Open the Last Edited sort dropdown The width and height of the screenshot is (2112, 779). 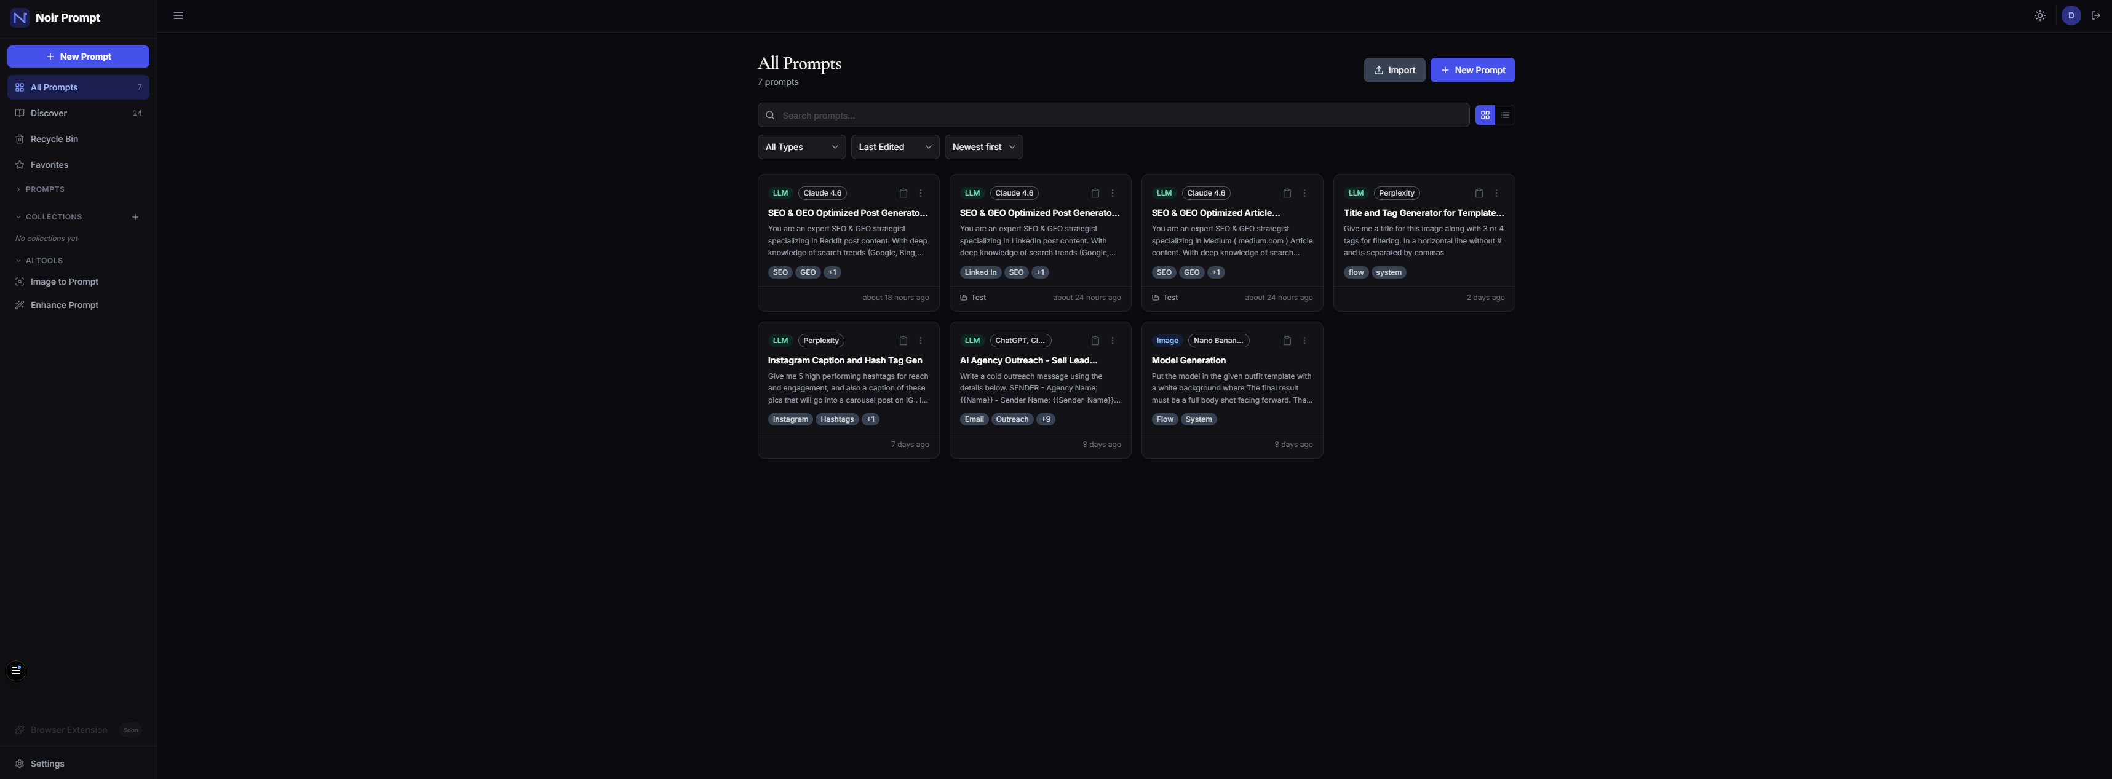click(x=894, y=148)
